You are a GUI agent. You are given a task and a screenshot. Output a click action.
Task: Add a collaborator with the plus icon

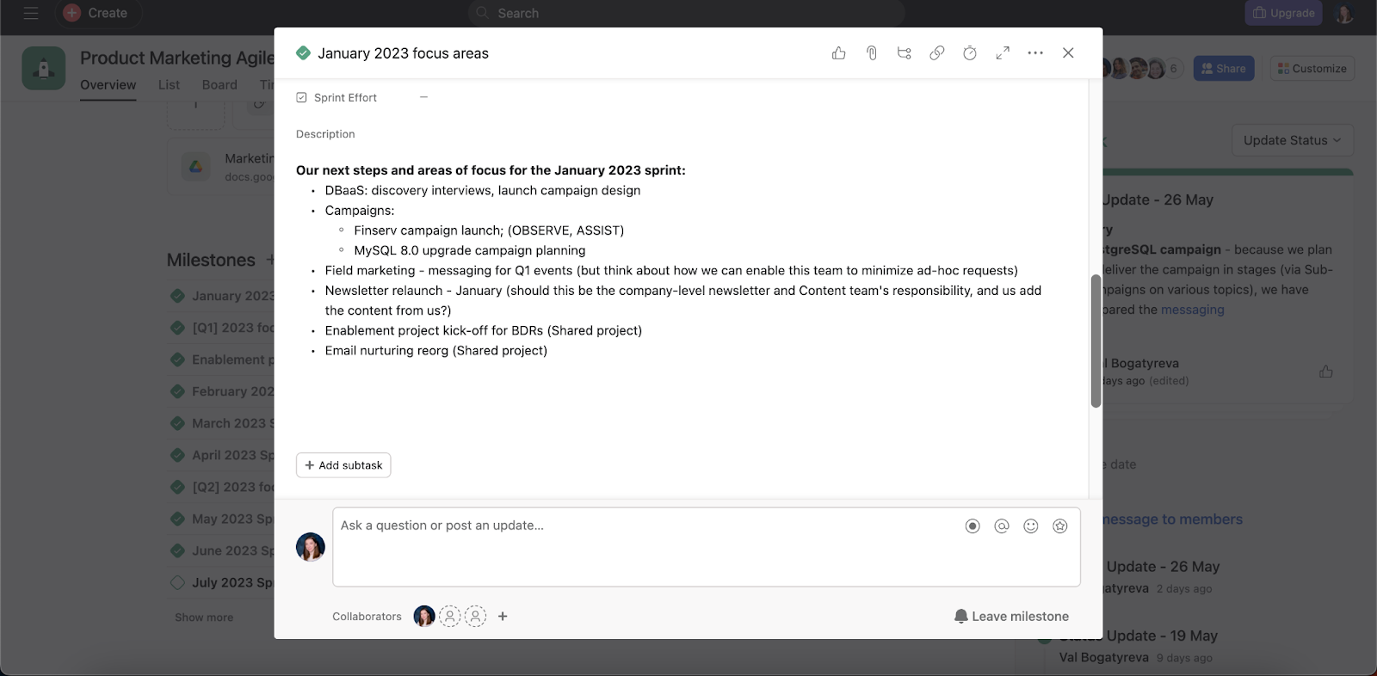tap(503, 617)
